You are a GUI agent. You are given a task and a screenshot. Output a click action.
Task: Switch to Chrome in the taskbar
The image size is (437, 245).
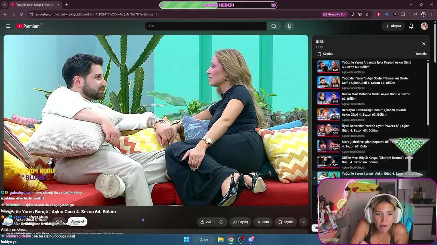231,240
